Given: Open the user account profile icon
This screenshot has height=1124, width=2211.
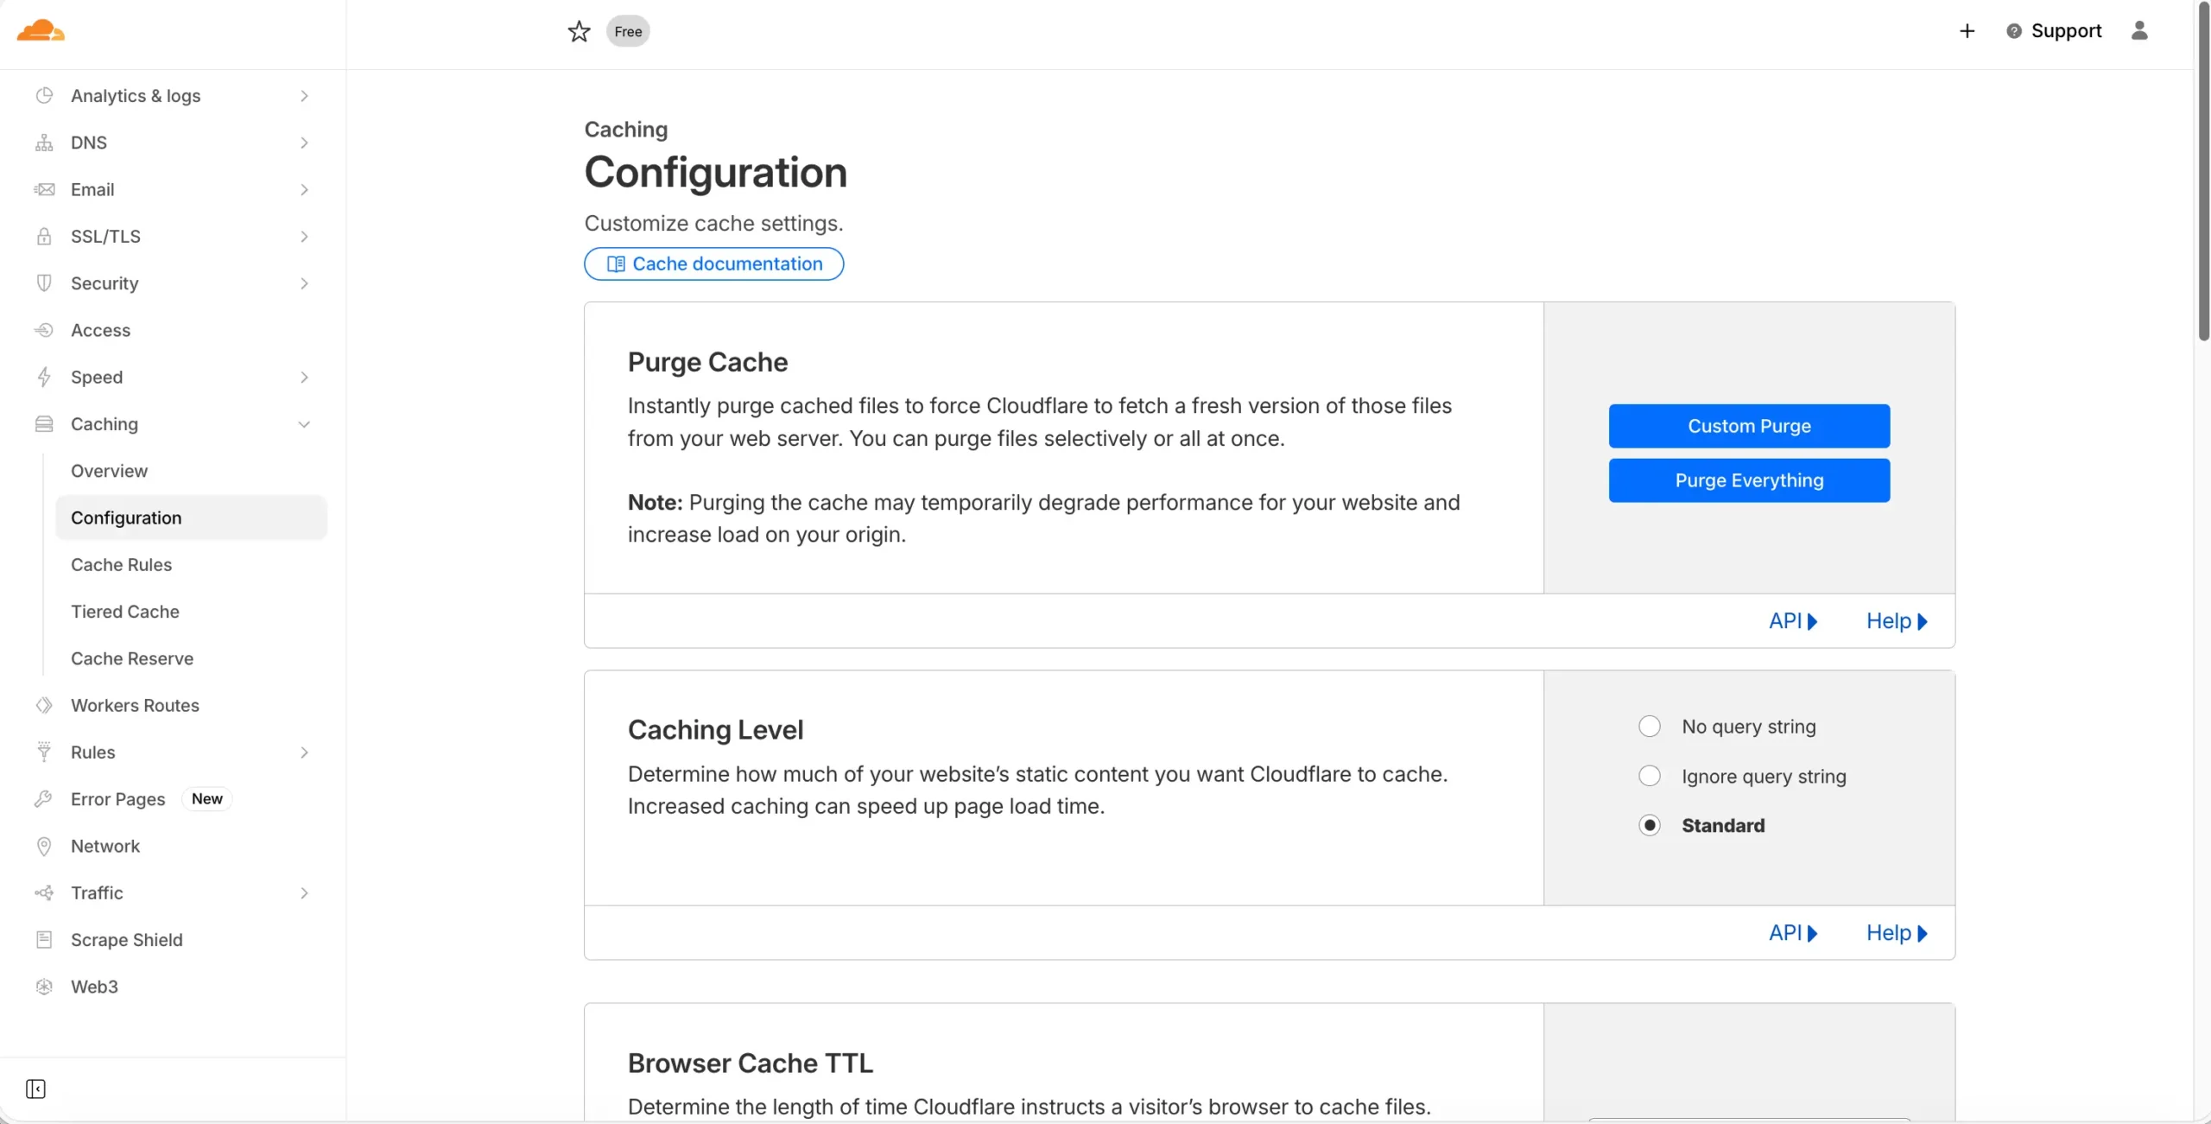Looking at the screenshot, I should 2139,30.
